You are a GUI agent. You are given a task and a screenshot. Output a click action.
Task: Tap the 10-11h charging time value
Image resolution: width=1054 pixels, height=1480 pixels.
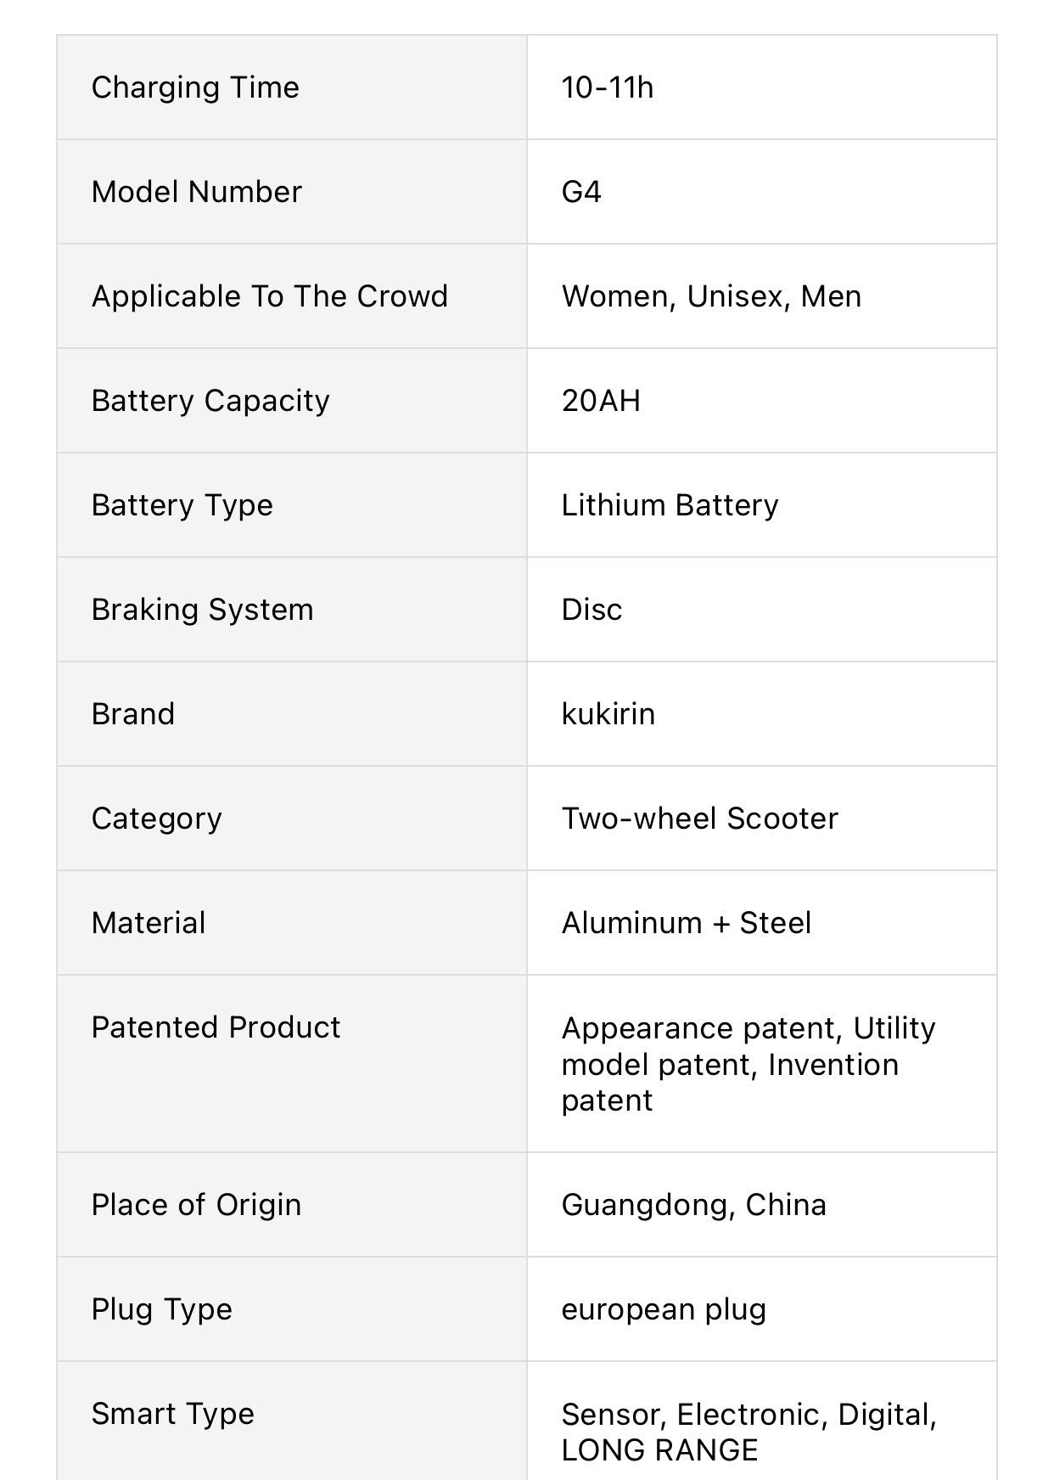coord(608,87)
